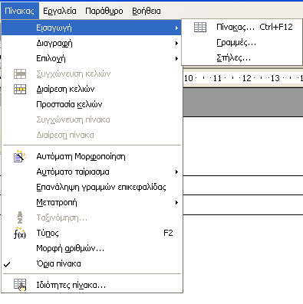Click the horizontal ruler at 12
The image size is (303, 304).
tap(247, 78)
